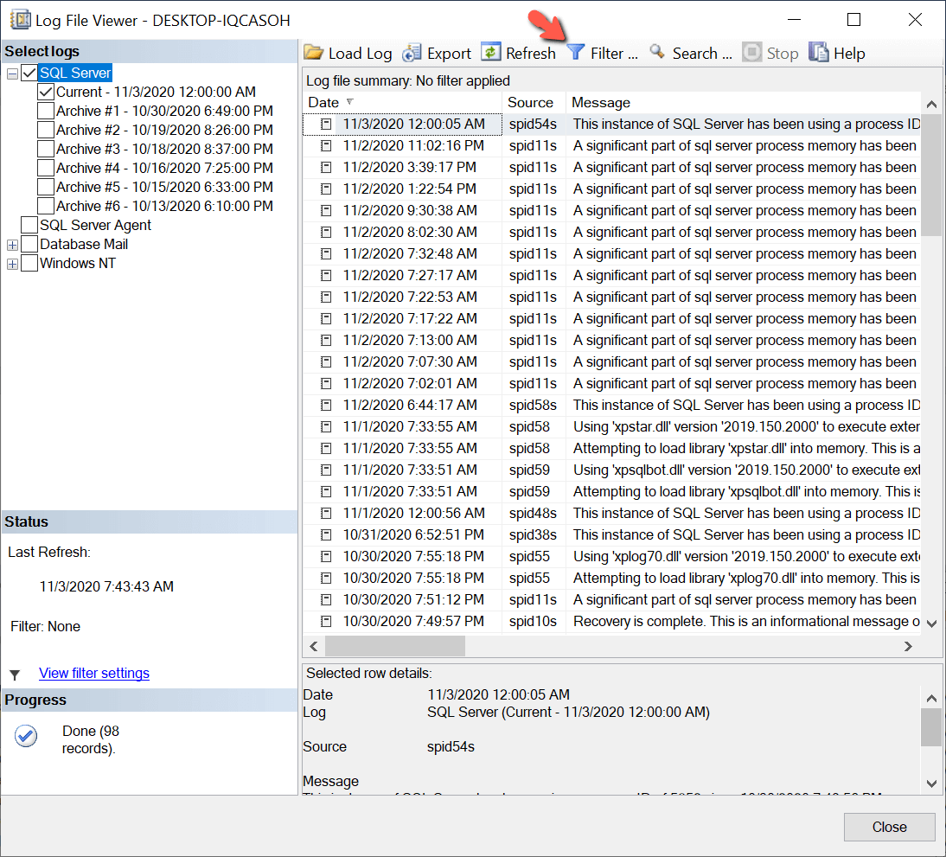Click the Load Log folder icon
946x857 pixels.
click(313, 53)
